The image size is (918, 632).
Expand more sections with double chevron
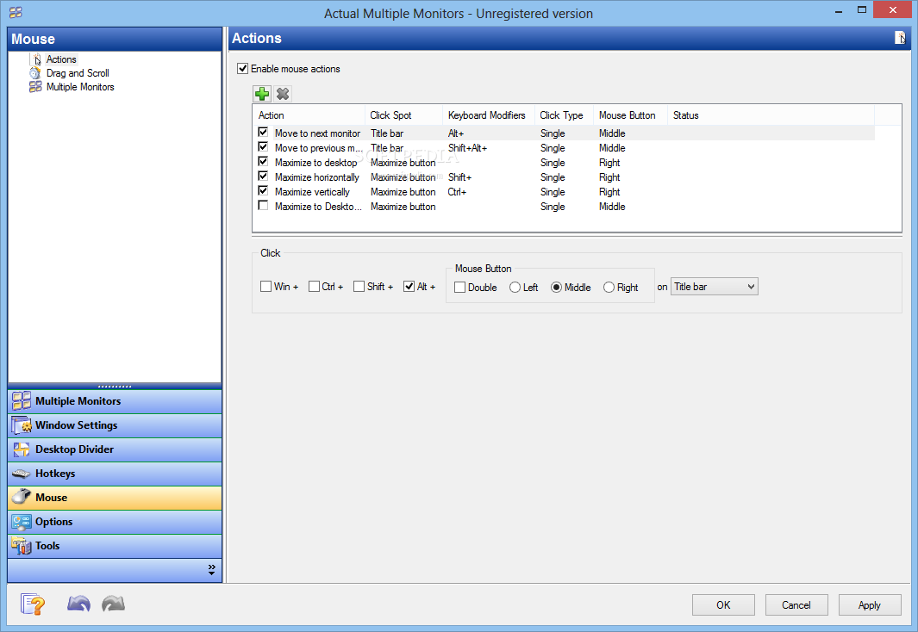pyautogui.click(x=211, y=570)
